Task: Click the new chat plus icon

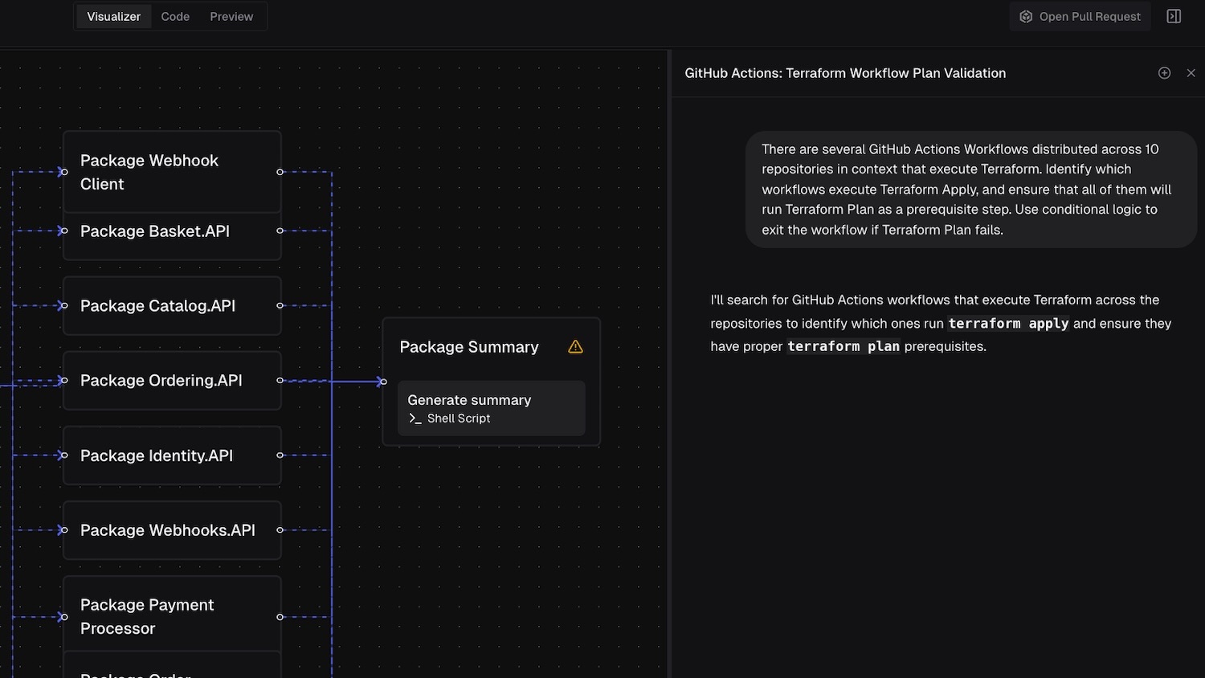Action: (1164, 73)
